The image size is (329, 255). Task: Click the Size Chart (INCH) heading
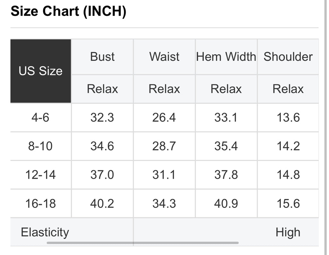click(68, 11)
